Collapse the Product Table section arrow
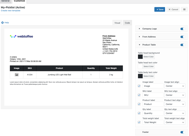 [x=139, y=45]
